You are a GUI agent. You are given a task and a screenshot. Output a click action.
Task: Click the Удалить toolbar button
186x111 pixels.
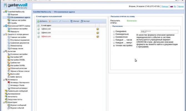(x=53, y=21)
